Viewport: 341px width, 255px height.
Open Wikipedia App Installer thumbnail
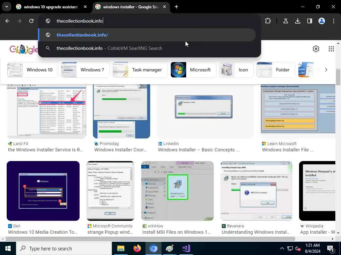pos(317,191)
